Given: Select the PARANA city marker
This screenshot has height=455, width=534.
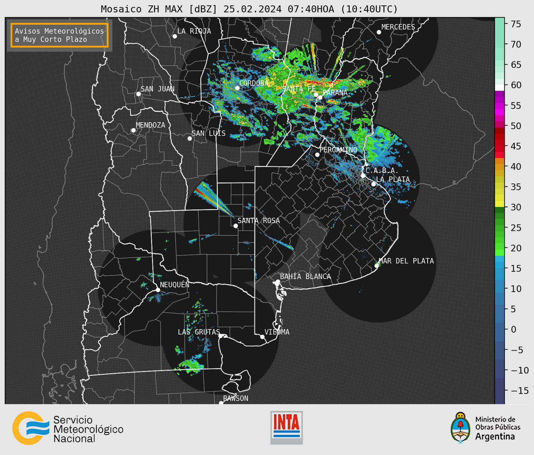Looking at the screenshot, I should (x=320, y=97).
